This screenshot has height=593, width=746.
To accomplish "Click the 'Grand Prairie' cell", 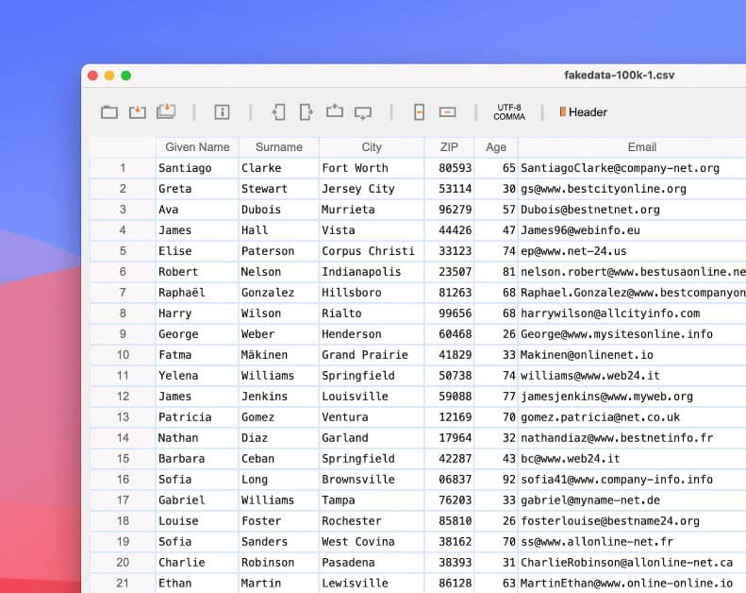I will click(372, 355).
